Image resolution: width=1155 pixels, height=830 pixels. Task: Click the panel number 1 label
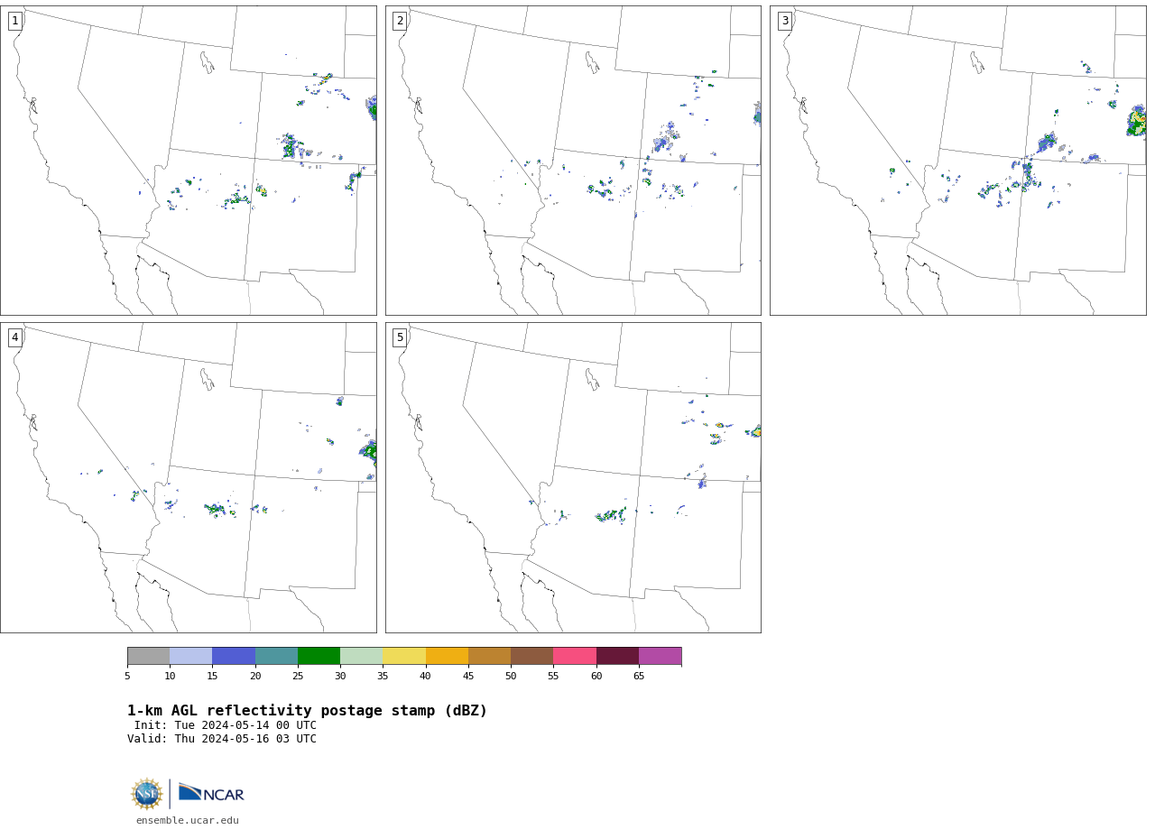click(15, 21)
